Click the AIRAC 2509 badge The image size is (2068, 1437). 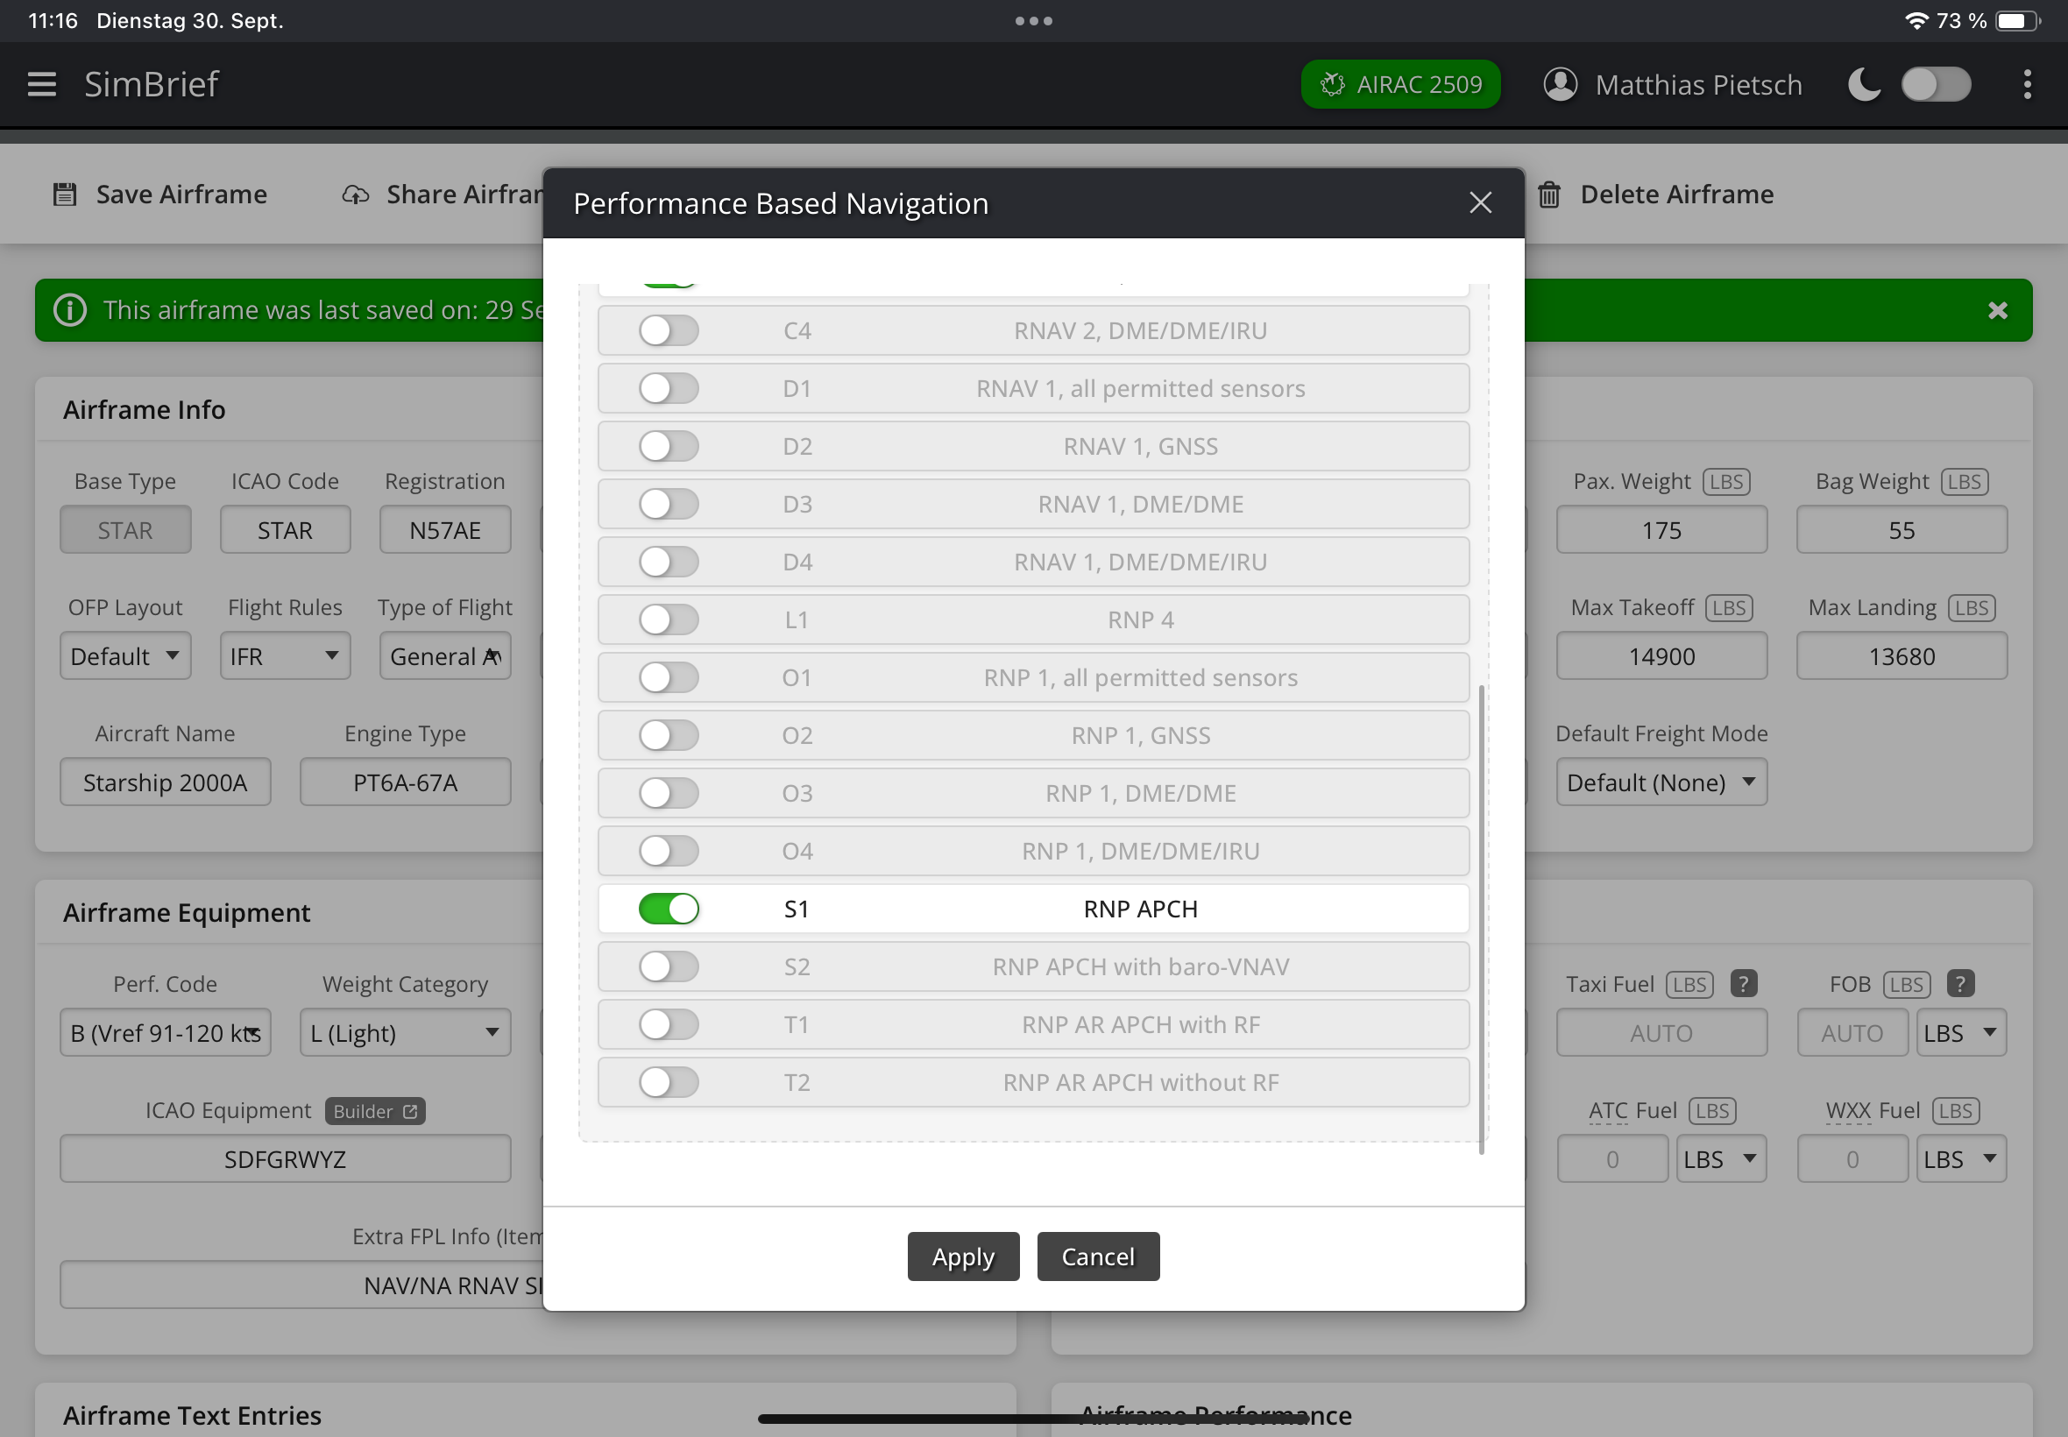[1400, 85]
